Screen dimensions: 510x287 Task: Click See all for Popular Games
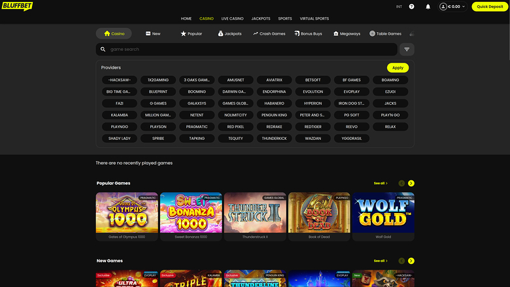coord(381,183)
